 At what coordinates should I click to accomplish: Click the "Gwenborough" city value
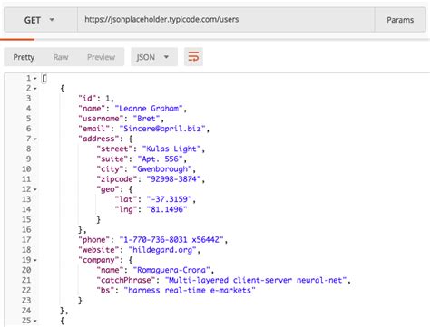pos(162,169)
